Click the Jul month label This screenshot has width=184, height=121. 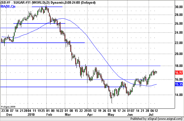(x=151, y=115)
